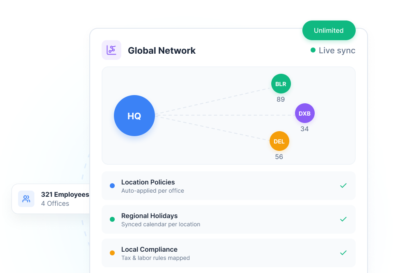Click the Location Policies title
Viewport: 395px width, 273px height.
148,182
